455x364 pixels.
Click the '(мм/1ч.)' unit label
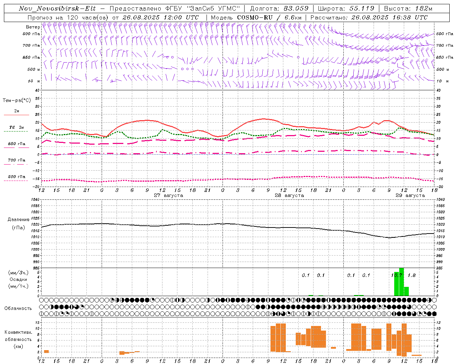click(x=18, y=286)
